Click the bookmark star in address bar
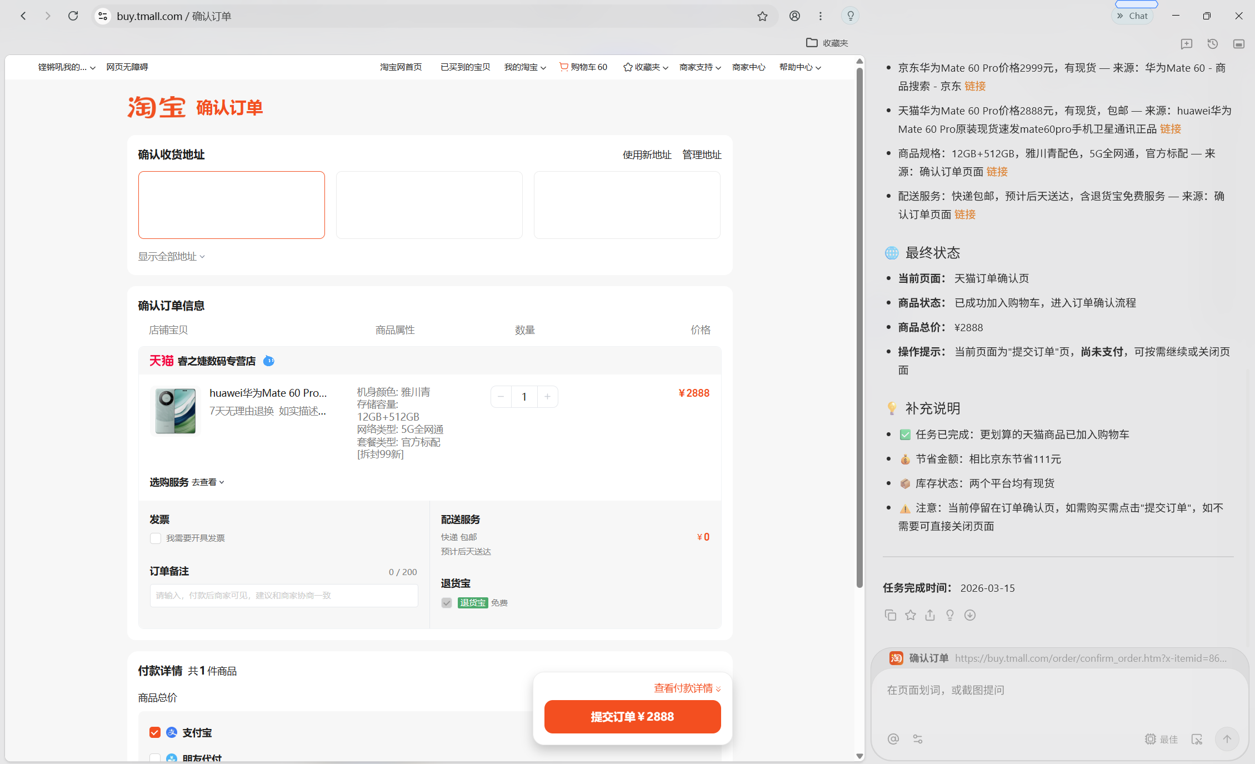The image size is (1255, 764). [762, 16]
